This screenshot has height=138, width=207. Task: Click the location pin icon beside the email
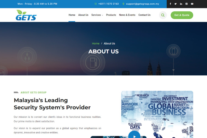click(x=123, y=4)
